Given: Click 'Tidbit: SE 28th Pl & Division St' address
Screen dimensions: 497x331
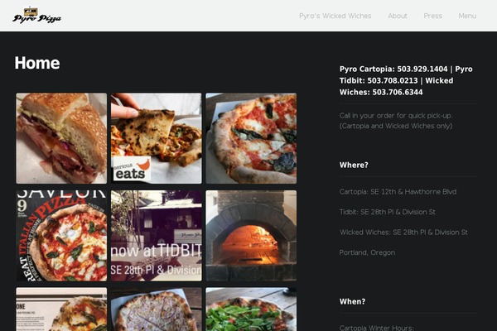Looking at the screenshot, I should 388,212.
